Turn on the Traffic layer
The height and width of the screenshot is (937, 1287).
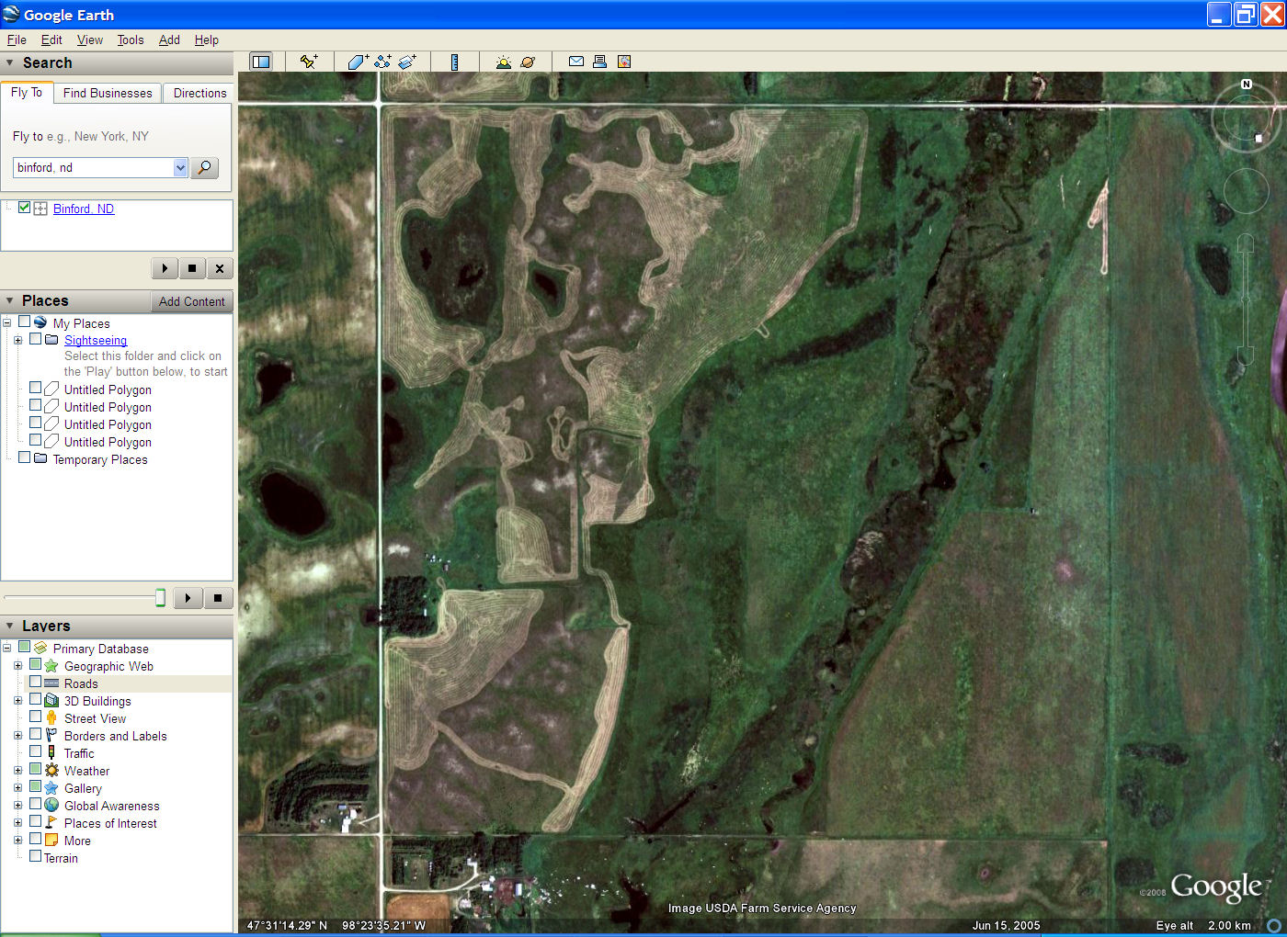click(x=36, y=751)
